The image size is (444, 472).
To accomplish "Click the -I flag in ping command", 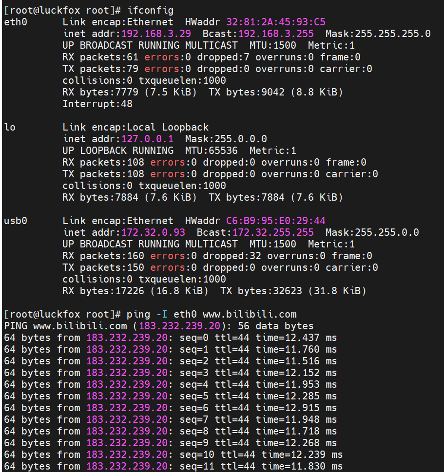I will tap(162, 314).
